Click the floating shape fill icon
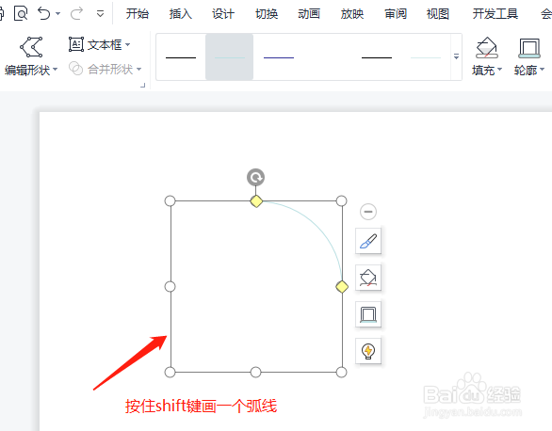The width and height of the screenshot is (552, 431). tap(368, 278)
